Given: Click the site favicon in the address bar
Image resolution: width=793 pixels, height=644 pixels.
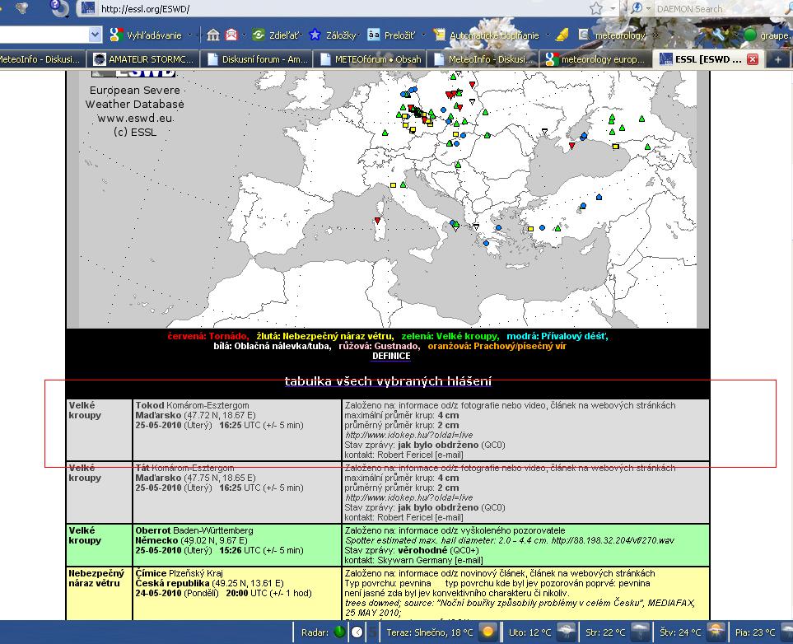Looking at the screenshot, I should tap(88, 8).
